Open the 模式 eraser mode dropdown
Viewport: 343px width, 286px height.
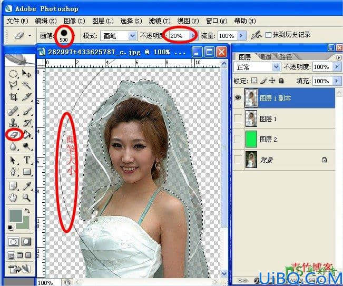click(132, 36)
